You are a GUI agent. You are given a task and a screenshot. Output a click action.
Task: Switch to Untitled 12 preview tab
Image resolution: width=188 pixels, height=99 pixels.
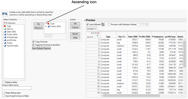point(92,29)
